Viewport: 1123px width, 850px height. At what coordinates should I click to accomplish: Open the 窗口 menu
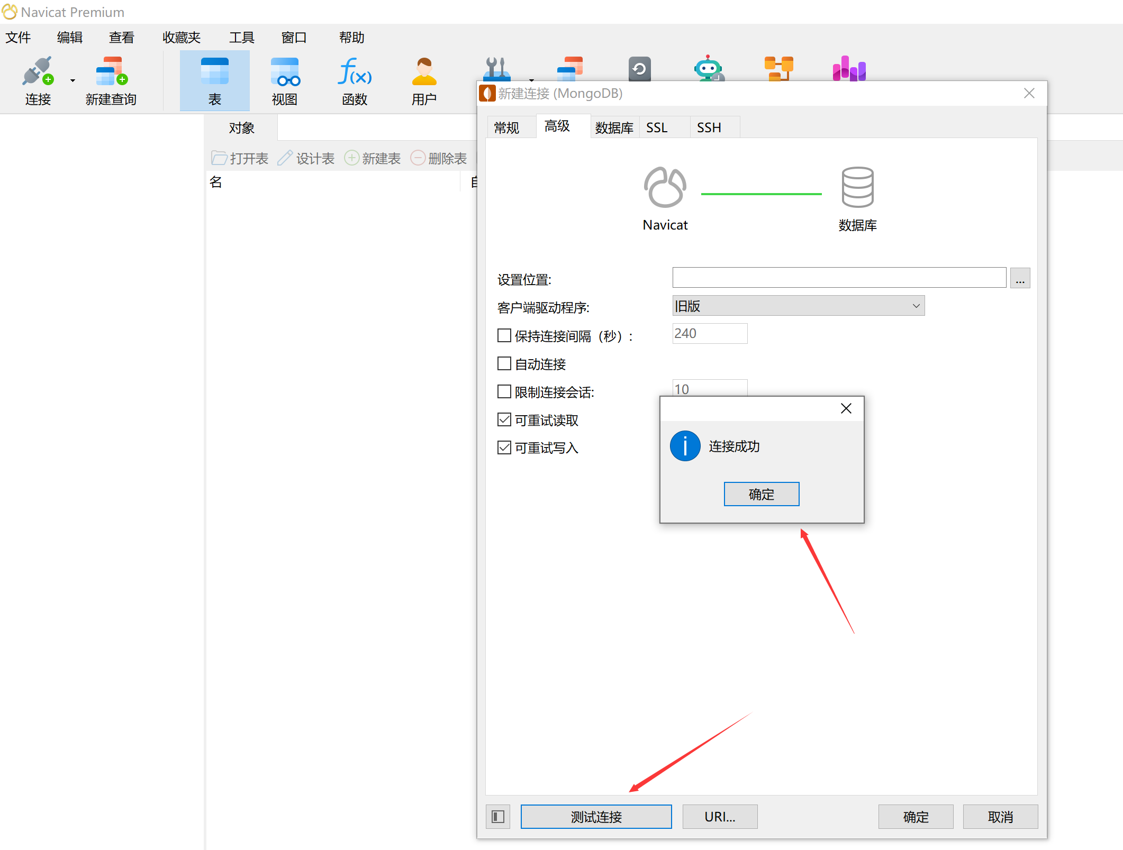[x=294, y=38]
